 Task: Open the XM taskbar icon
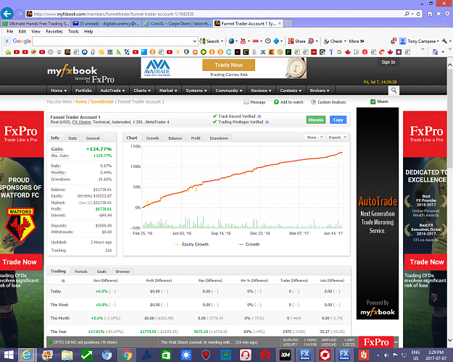pos(285,355)
